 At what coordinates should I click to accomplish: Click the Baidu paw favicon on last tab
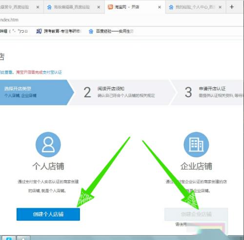[171, 7]
